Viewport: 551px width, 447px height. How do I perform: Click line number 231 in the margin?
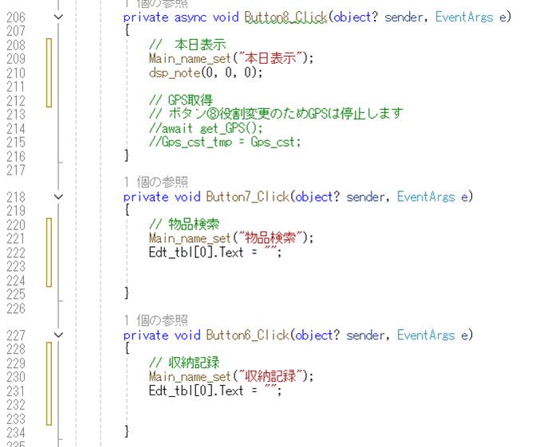[x=15, y=391]
